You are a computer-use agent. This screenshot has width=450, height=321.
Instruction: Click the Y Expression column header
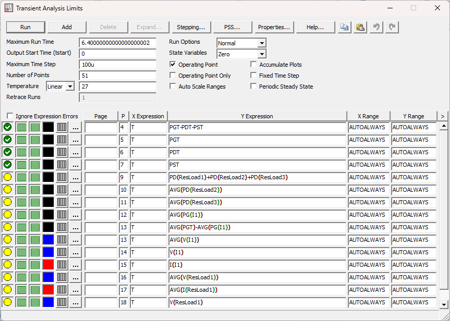[x=257, y=116]
